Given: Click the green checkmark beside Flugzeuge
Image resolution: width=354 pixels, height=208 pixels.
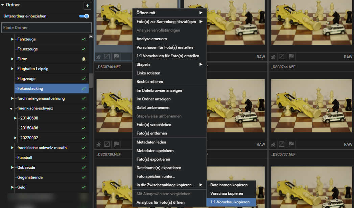Looking at the screenshot, I should [x=84, y=79].
